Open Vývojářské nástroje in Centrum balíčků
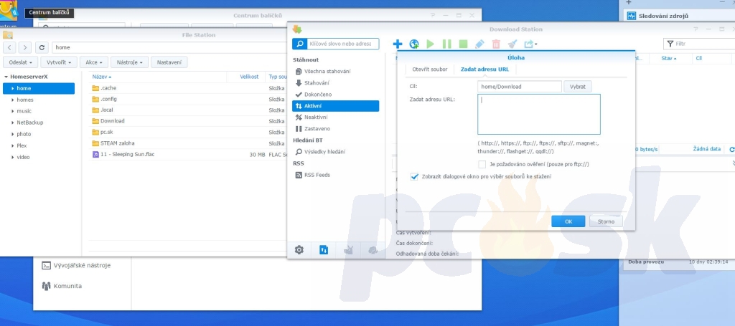Image resolution: width=735 pixels, height=326 pixels. pos(82,266)
